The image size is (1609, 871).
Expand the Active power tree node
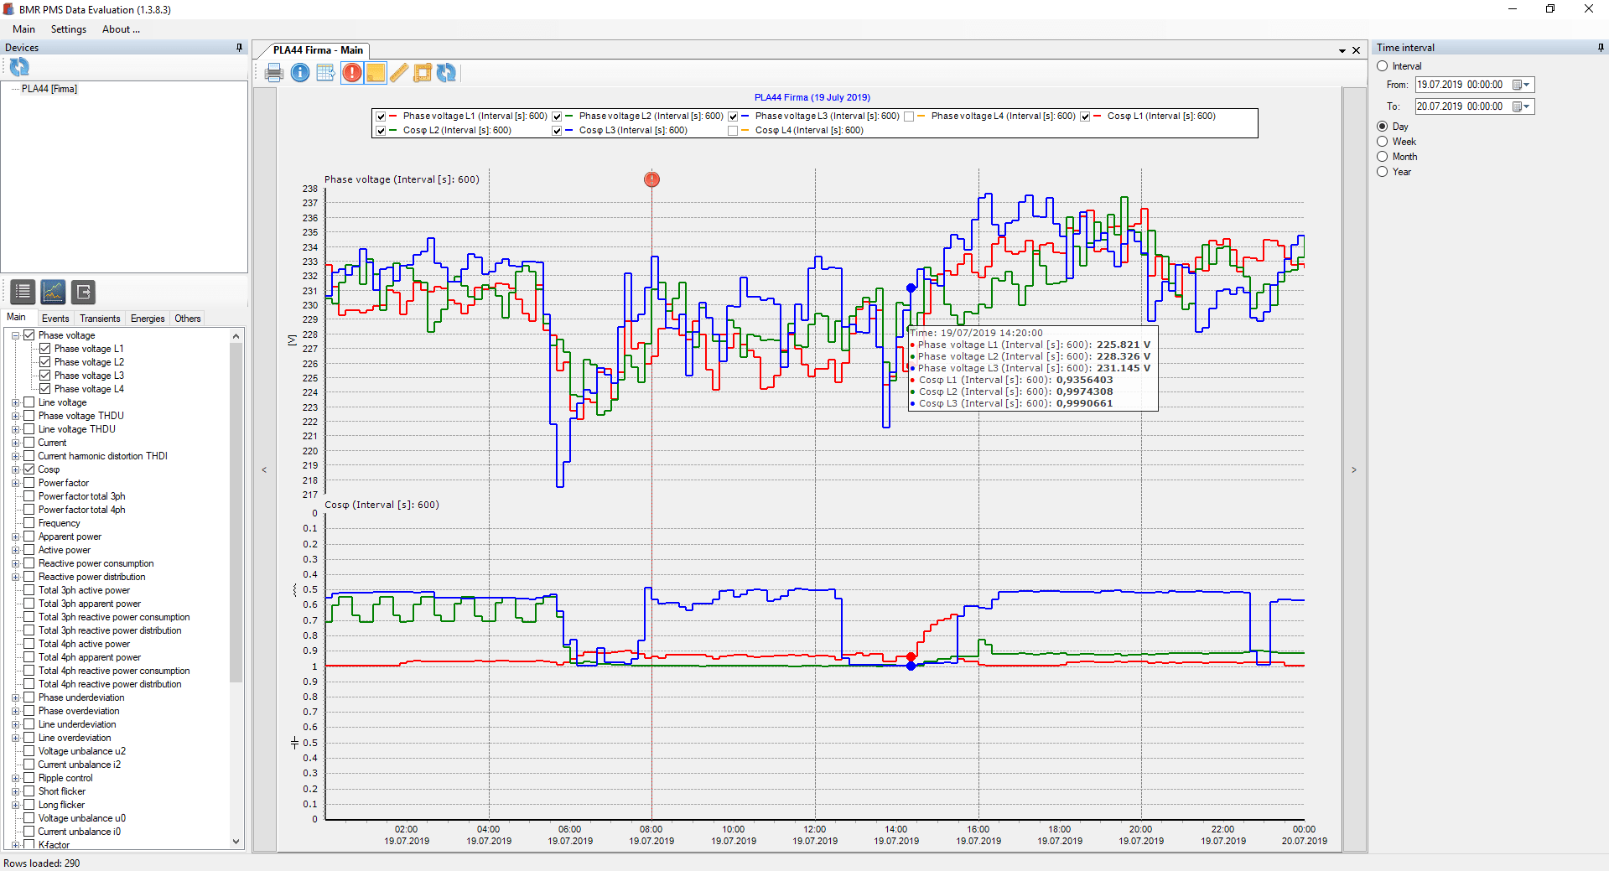click(x=15, y=550)
